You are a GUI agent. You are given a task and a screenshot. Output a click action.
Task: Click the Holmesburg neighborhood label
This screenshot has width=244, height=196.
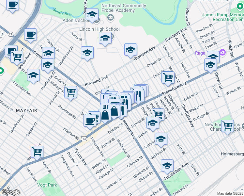click(x=232, y=154)
